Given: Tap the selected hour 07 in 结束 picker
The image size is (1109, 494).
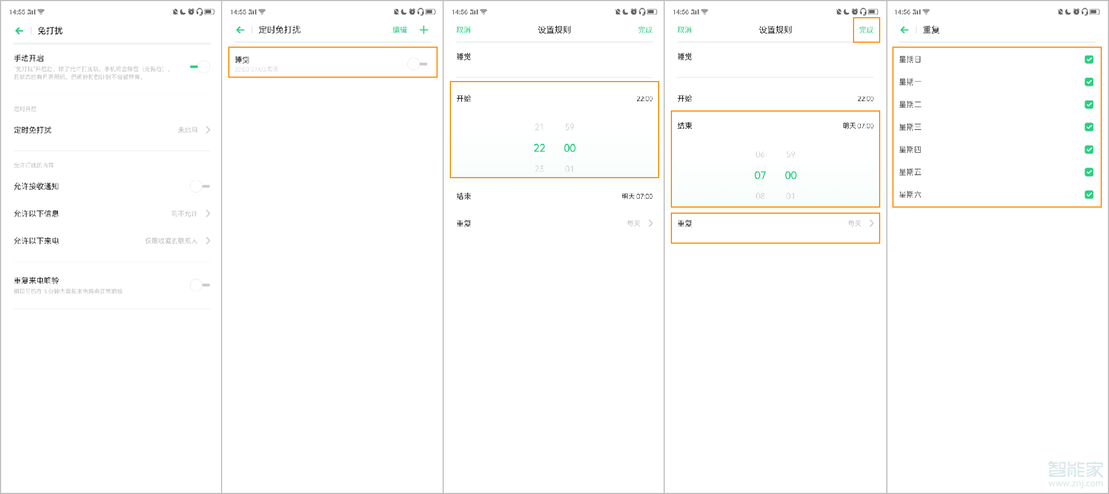Looking at the screenshot, I should pos(760,175).
